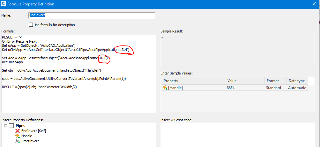
Task: Close the Formula Property Definition dialog
Action: (314, 4)
